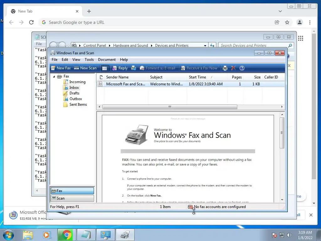Select the Microsoft Fax and Scan message row

(x=191, y=84)
